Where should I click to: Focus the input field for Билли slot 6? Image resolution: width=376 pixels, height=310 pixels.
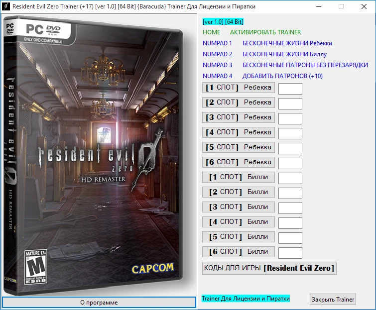pos(290,253)
